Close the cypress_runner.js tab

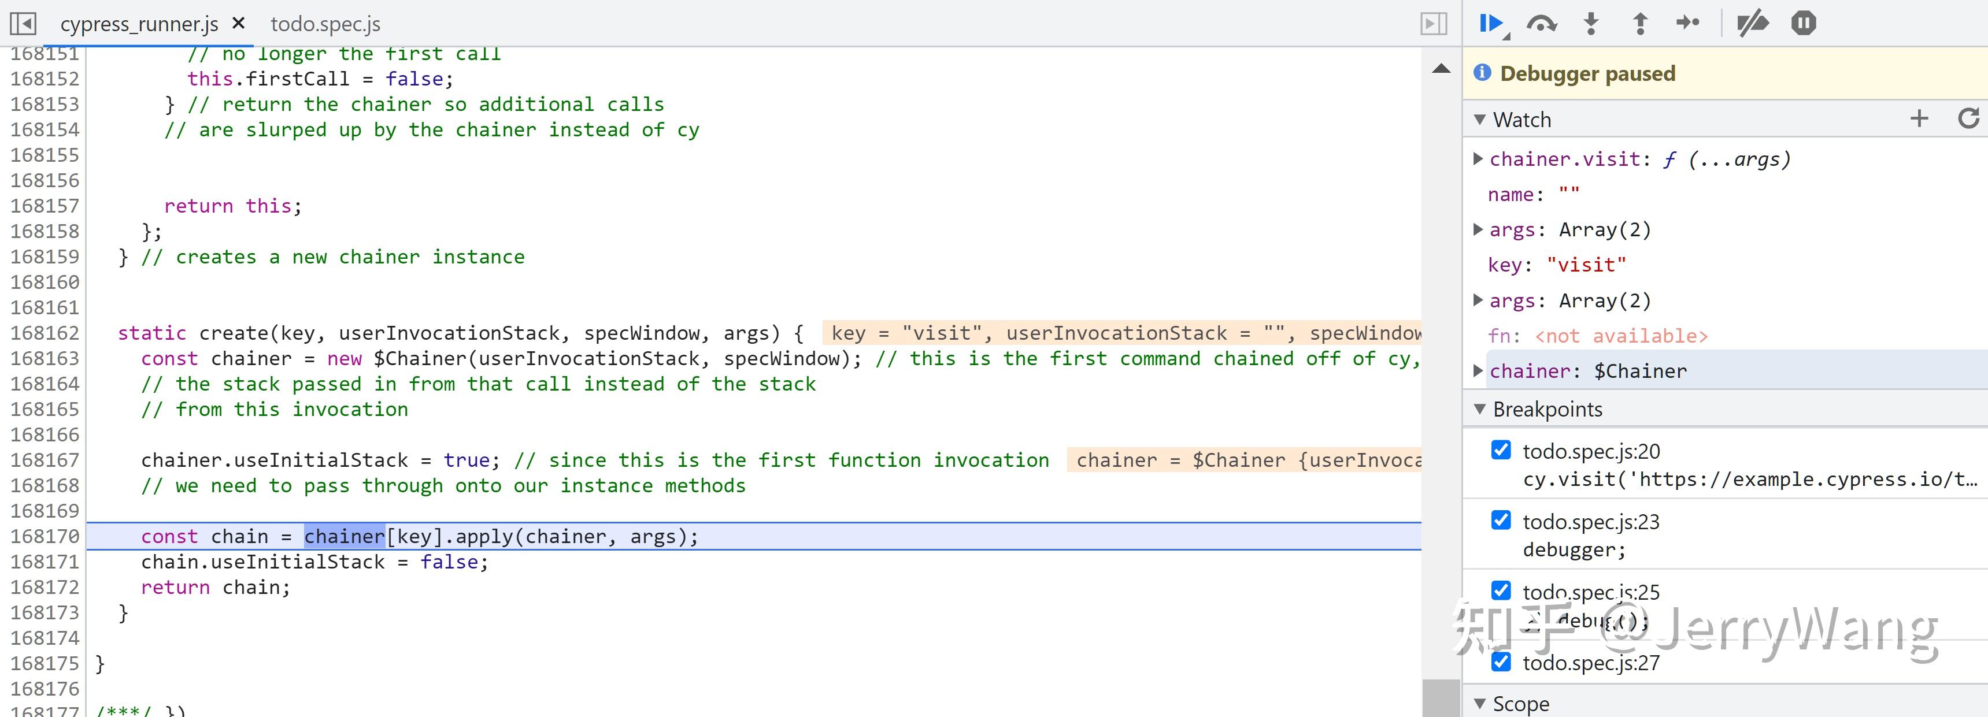(239, 23)
